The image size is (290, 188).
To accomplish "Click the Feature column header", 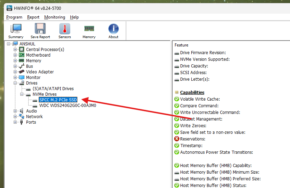I will tap(182, 45).
